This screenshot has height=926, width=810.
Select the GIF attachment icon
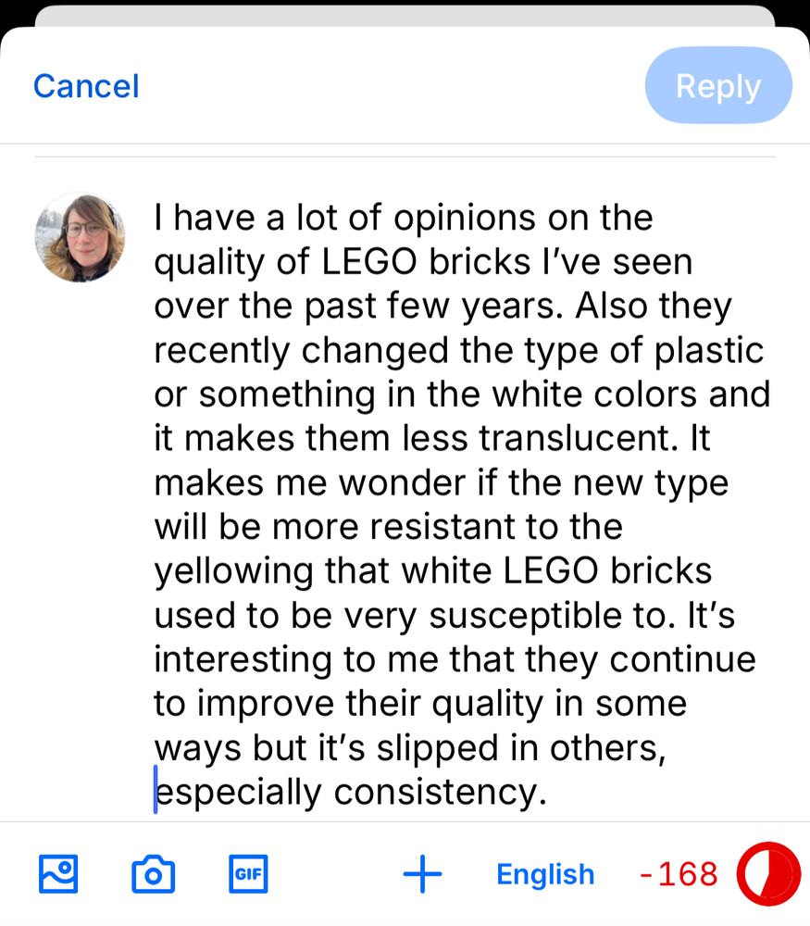pos(247,873)
